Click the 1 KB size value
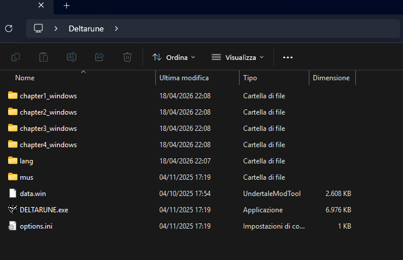Viewport: 403px width, 260px height. pos(344,226)
